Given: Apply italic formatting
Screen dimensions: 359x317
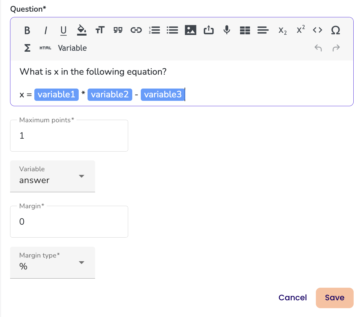Looking at the screenshot, I should pos(46,30).
